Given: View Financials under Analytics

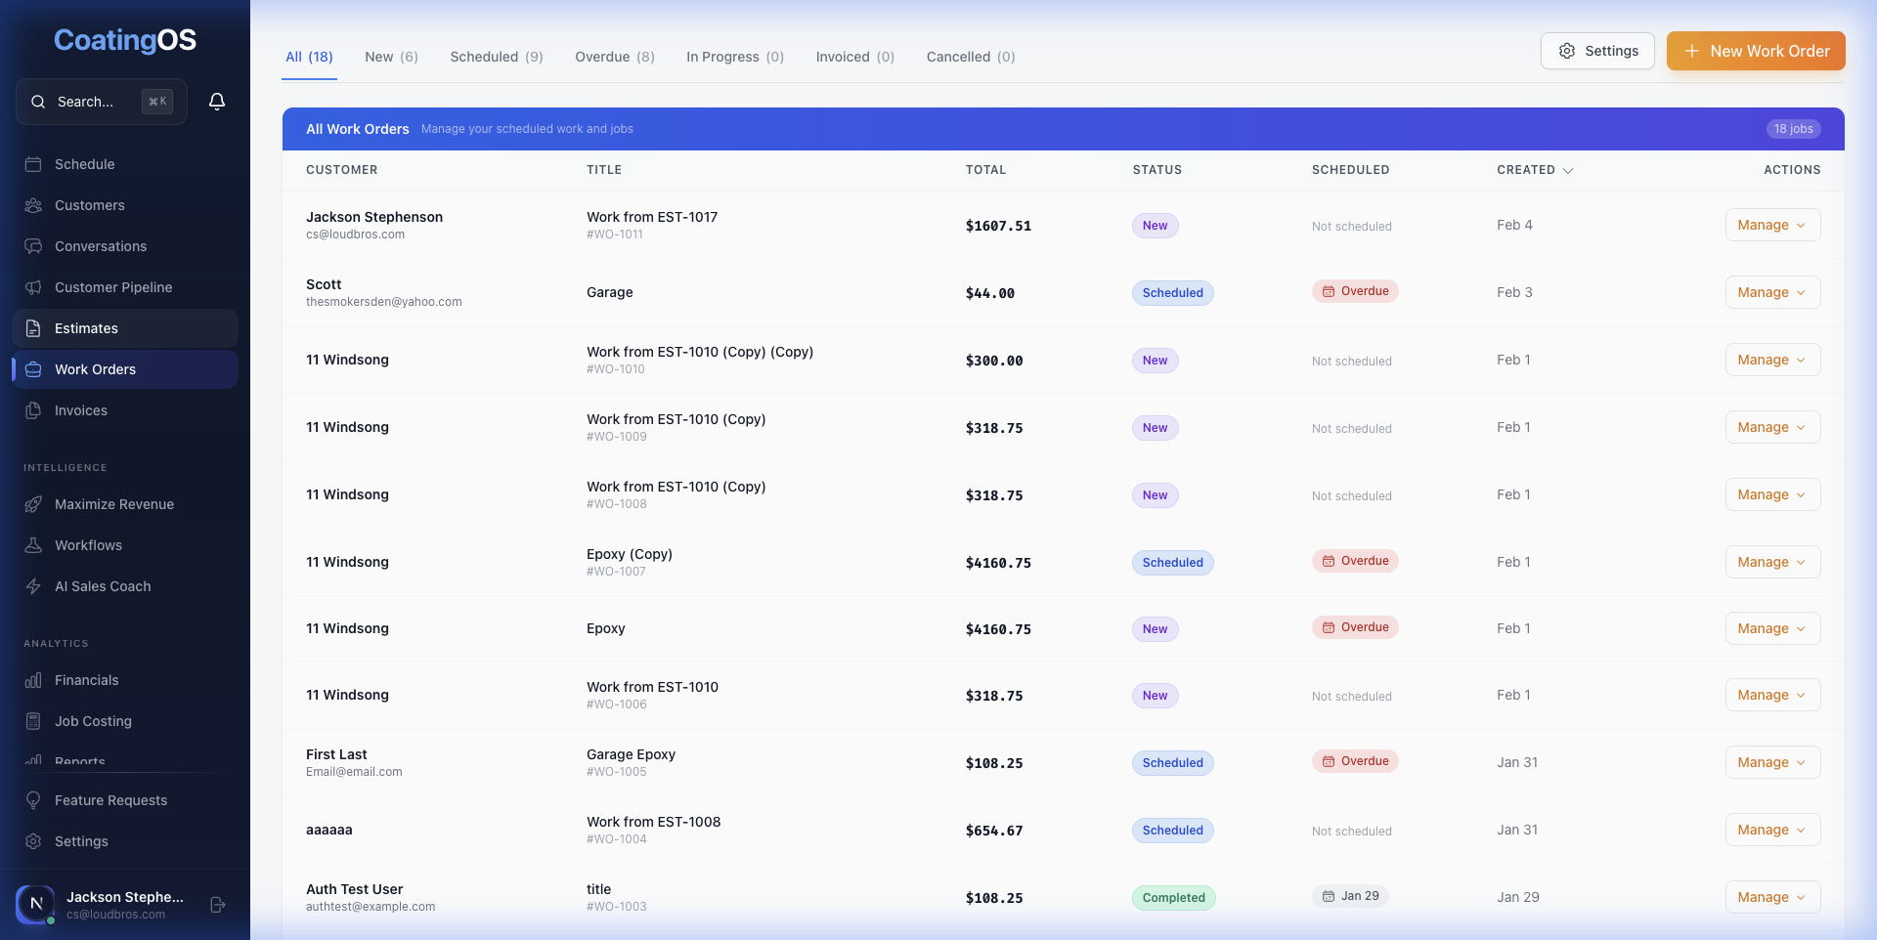Looking at the screenshot, I should click(x=86, y=679).
